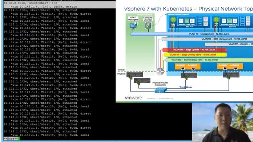Click the line via 10.128.1.1 Vlan128 local
This screenshot has height=142, width=253.
50,121
